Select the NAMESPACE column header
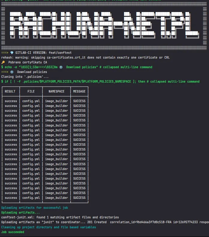The image size is (209, 237). click(x=56, y=91)
